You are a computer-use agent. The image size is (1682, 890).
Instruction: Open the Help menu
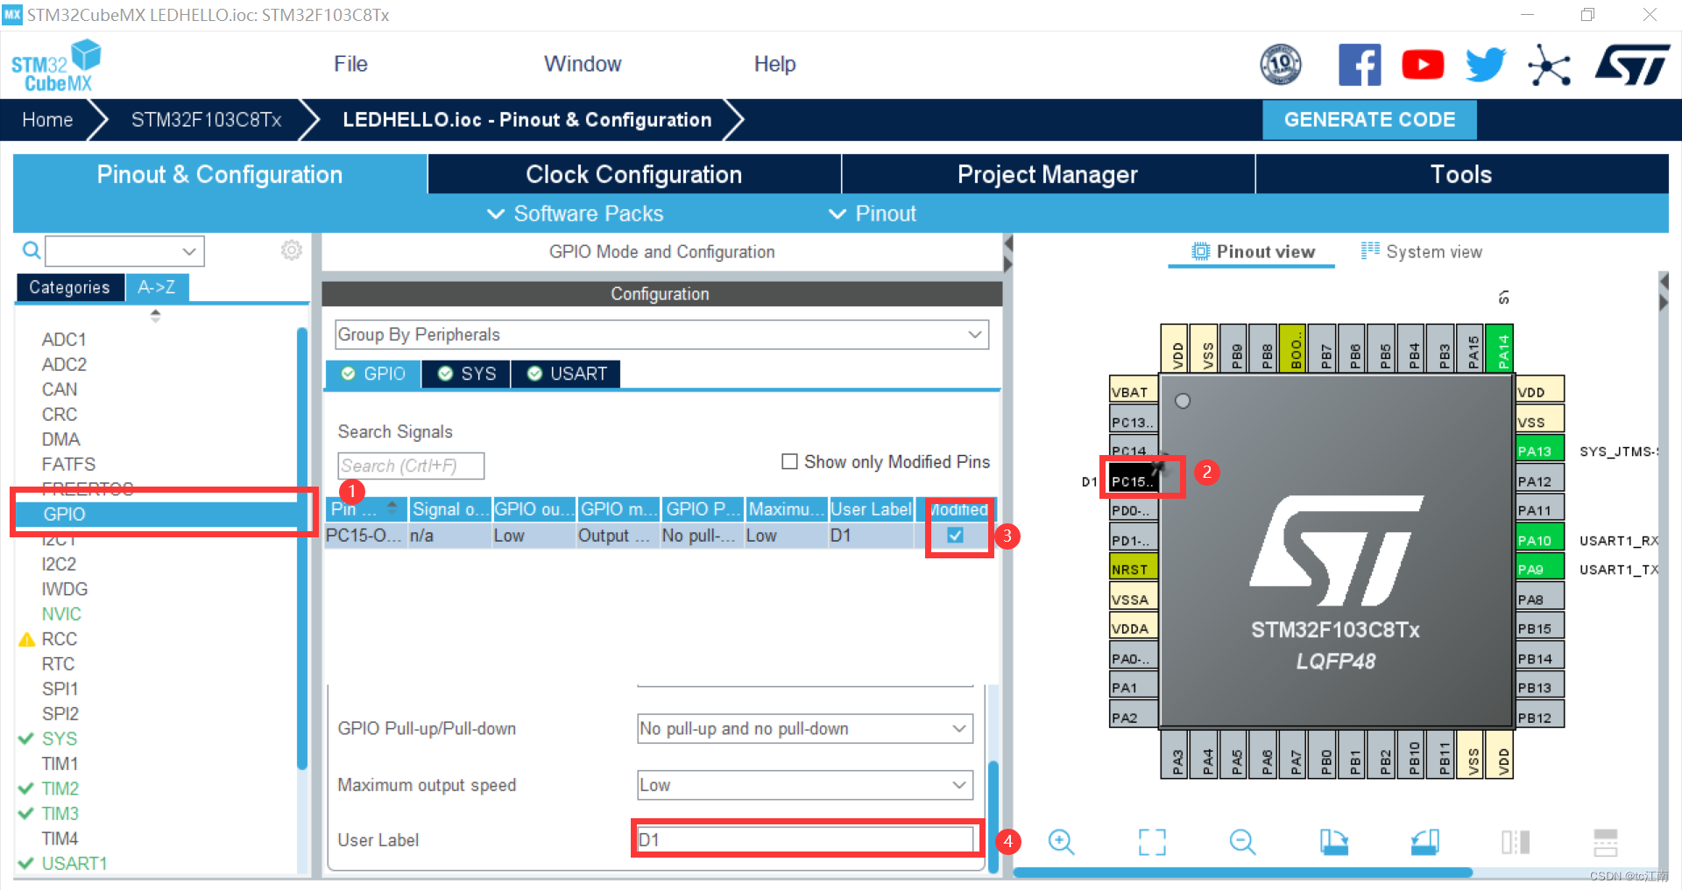click(775, 64)
